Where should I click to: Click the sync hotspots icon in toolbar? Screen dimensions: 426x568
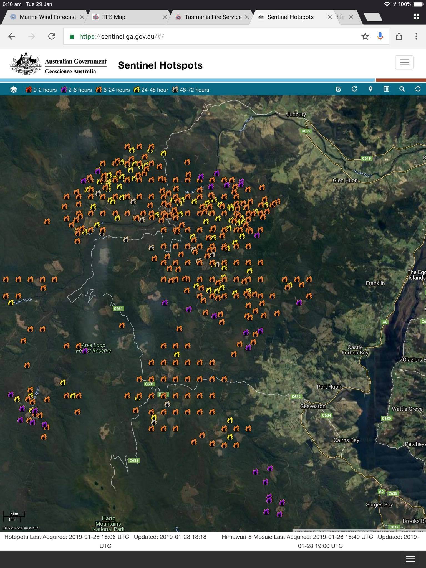pyautogui.click(x=418, y=89)
